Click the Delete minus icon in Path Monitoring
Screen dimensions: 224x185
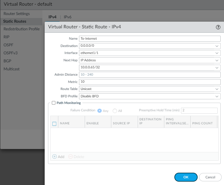click(70, 157)
